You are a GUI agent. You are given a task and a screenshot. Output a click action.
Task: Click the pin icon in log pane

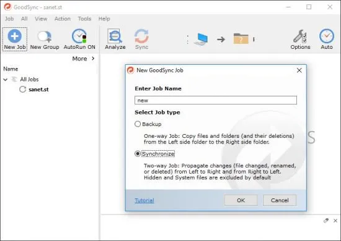(325, 221)
